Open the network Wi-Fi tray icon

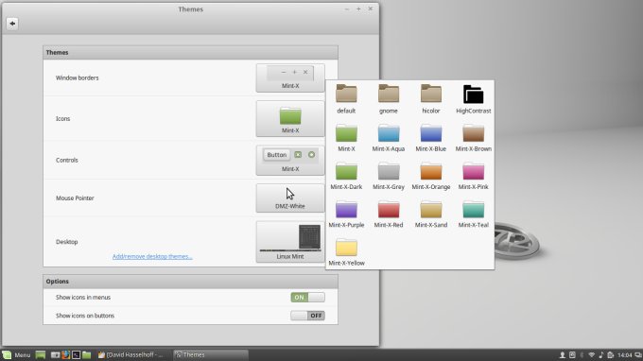tap(591, 354)
